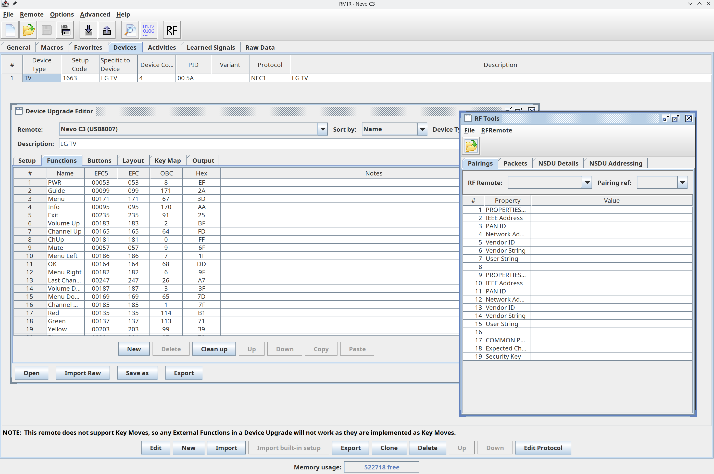Expand the Remote dropdown showing Nevo C3
This screenshot has width=714, height=474.
coord(323,129)
